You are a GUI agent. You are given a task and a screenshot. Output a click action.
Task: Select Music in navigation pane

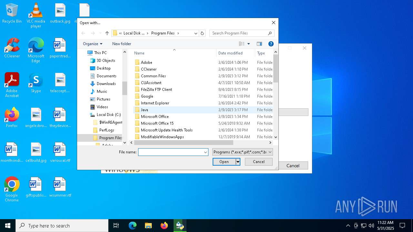coord(102,92)
